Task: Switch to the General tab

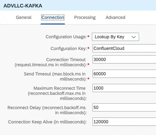Action: pos(24,17)
